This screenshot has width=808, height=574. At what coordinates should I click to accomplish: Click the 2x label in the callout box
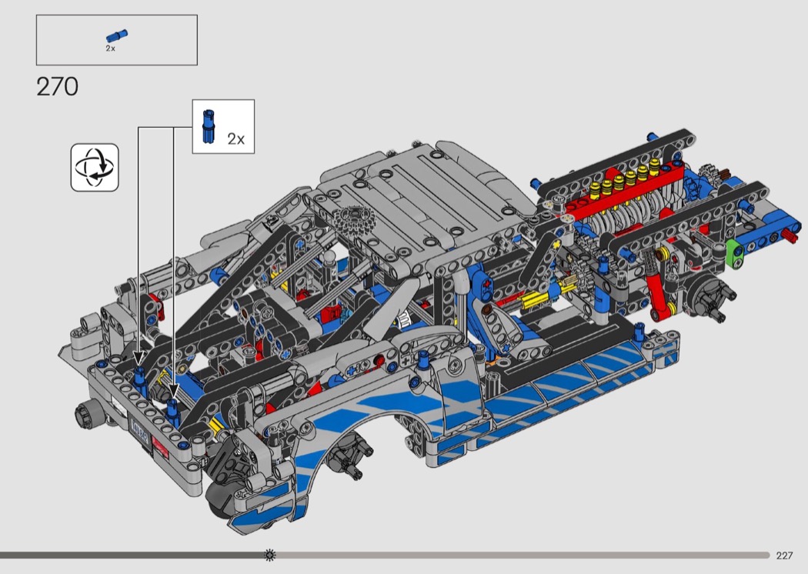(x=235, y=138)
